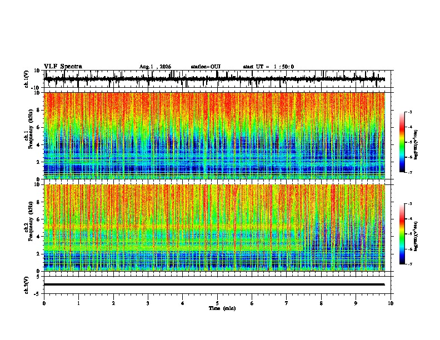This screenshot has height=340, width=440.
Task: Click time axis tick label "5"
Action: tap(217, 303)
